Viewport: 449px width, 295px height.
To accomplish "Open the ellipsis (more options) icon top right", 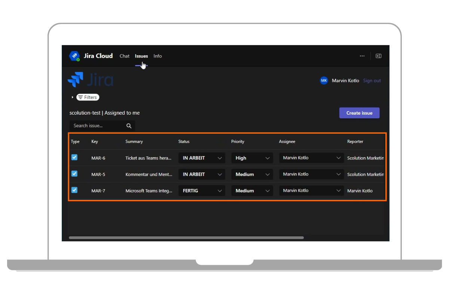I will pyautogui.click(x=362, y=56).
